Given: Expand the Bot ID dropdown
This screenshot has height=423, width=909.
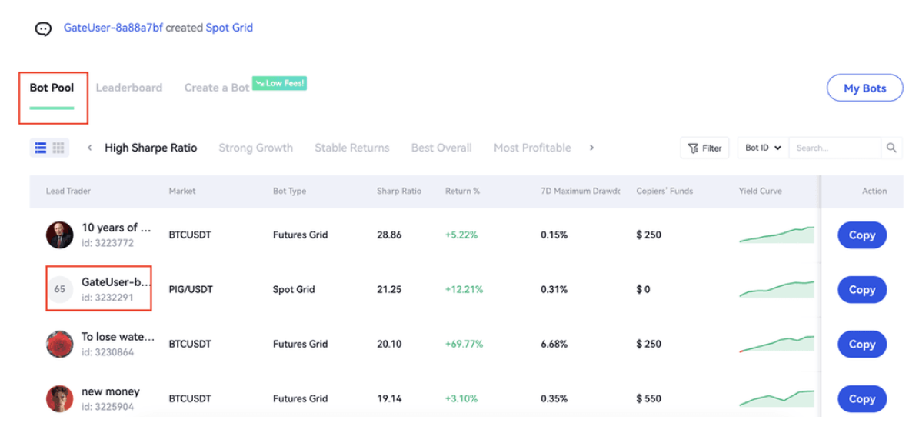Looking at the screenshot, I should coord(763,148).
